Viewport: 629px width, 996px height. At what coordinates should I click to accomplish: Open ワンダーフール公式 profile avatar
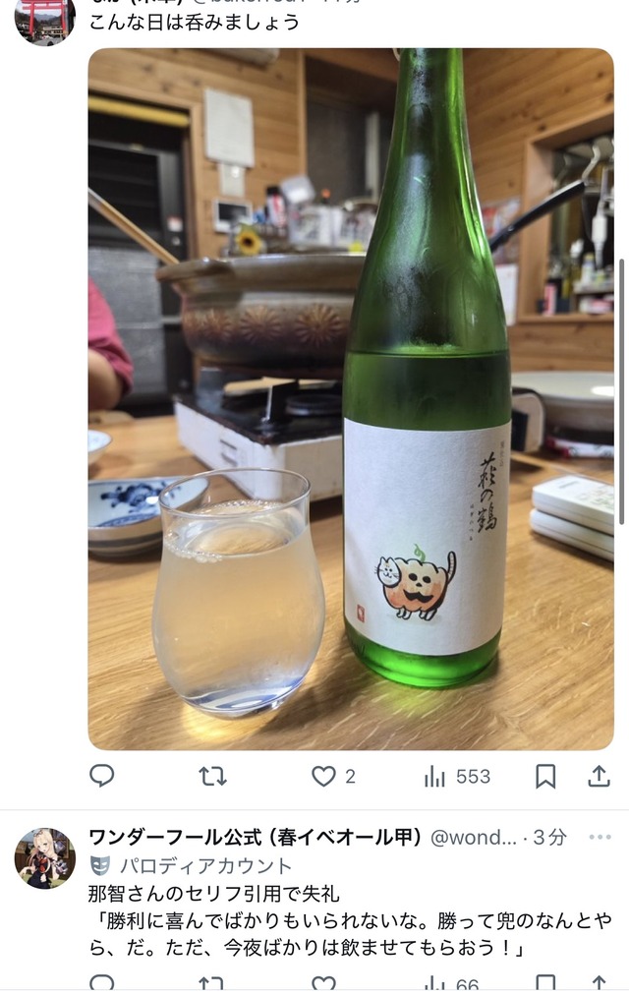pos(45,858)
